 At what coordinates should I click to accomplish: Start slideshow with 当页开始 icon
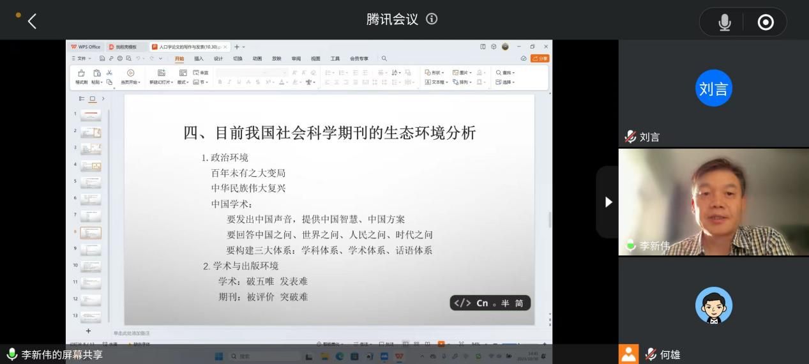coord(130,77)
